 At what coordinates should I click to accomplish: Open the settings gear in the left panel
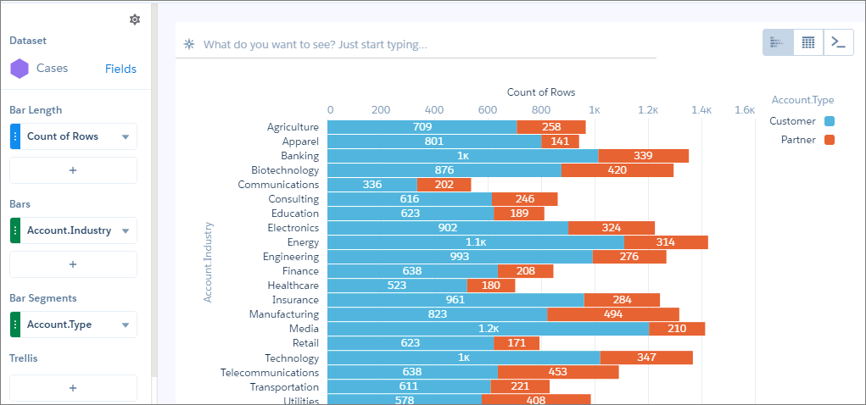[135, 19]
